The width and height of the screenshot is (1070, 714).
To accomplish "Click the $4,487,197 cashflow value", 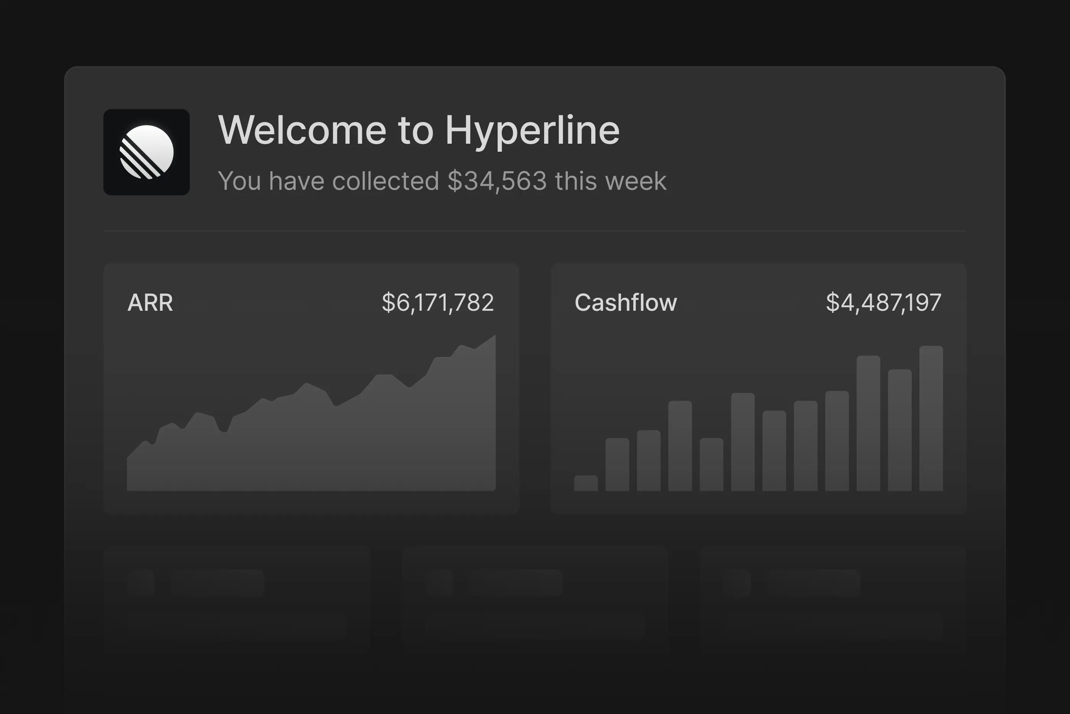I will [x=884, y=302].
